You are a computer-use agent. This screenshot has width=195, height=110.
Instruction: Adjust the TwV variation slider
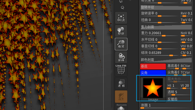tap(186, 21)
